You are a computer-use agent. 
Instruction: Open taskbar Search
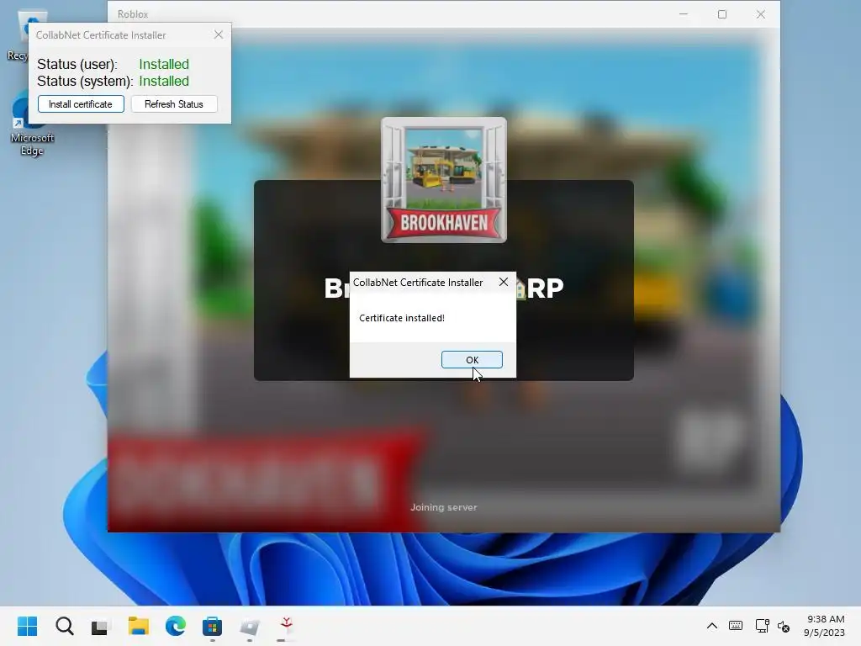pos(64,626)
